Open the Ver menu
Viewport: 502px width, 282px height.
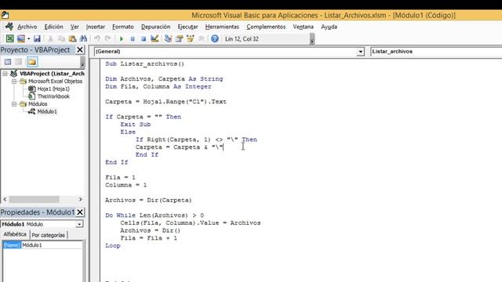(x=75, y=27)
